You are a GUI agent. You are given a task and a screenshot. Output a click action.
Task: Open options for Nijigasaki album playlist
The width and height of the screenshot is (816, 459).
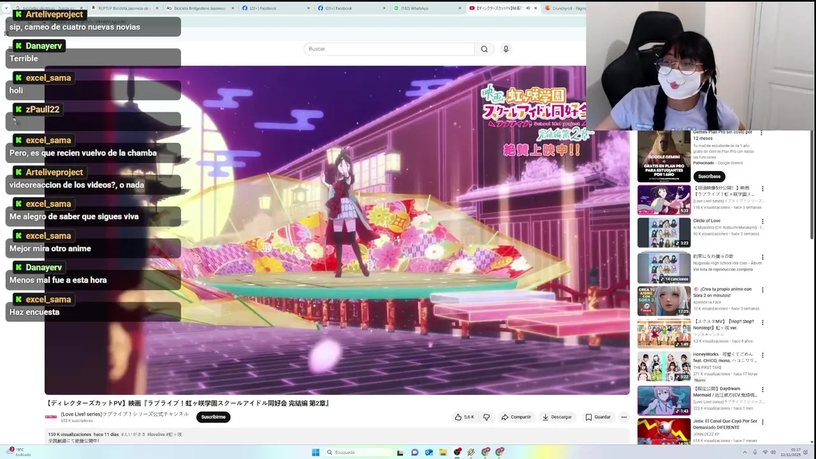click(x=762, y=257)
